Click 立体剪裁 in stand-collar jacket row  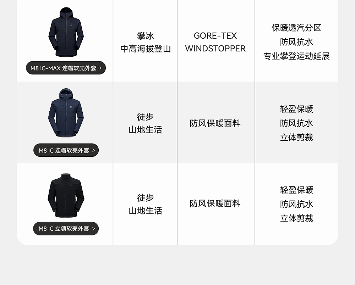(296, 218)
